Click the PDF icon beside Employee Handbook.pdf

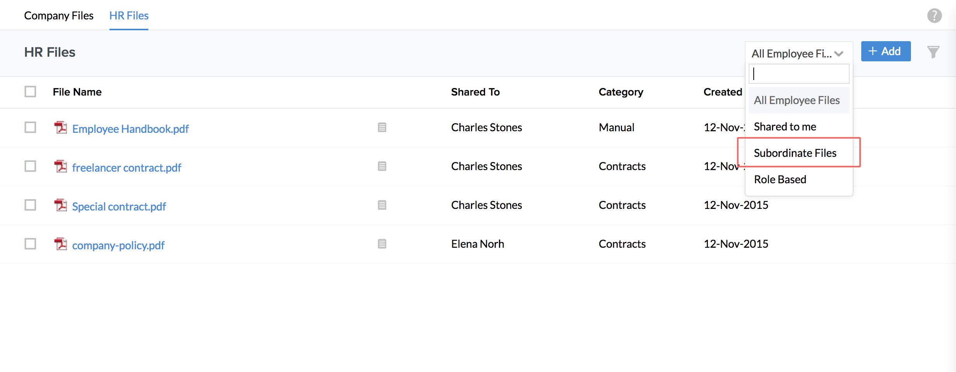click(61, 127)
